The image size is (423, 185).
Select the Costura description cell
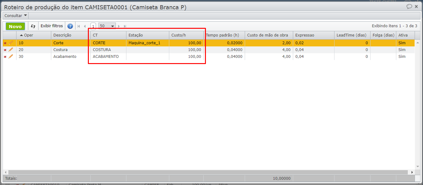tap(71, 50)
